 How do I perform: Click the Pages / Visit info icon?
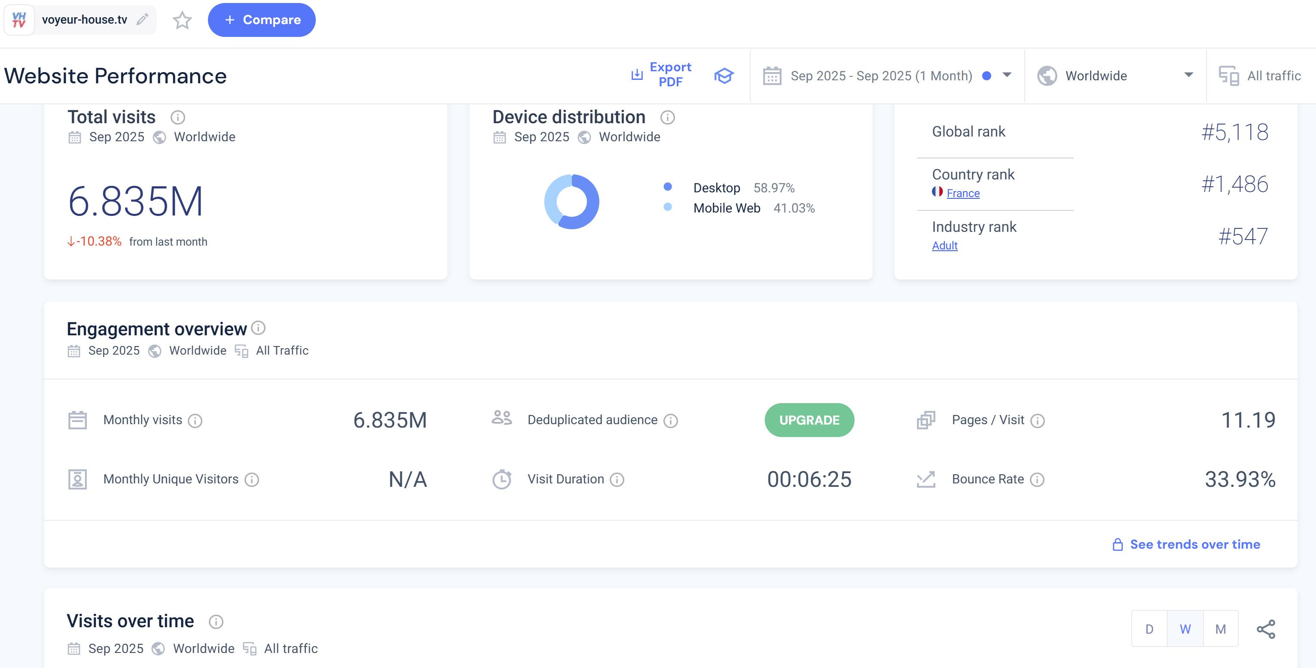click(x=1037, y=420)
